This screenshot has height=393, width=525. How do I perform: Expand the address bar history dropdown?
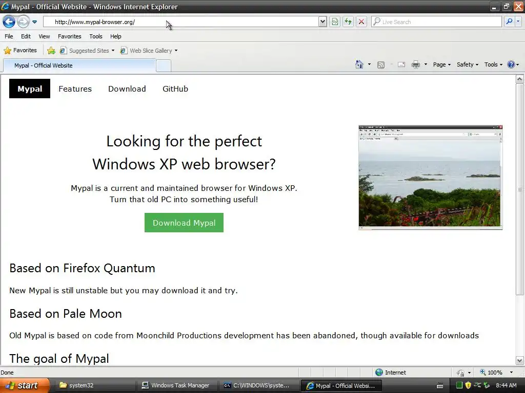[322, 21]
